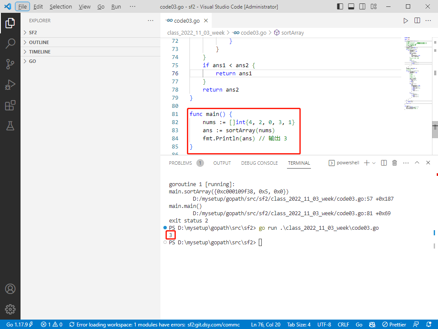
Task: Click the editor minimap code overview
Action: pos(417,73)
